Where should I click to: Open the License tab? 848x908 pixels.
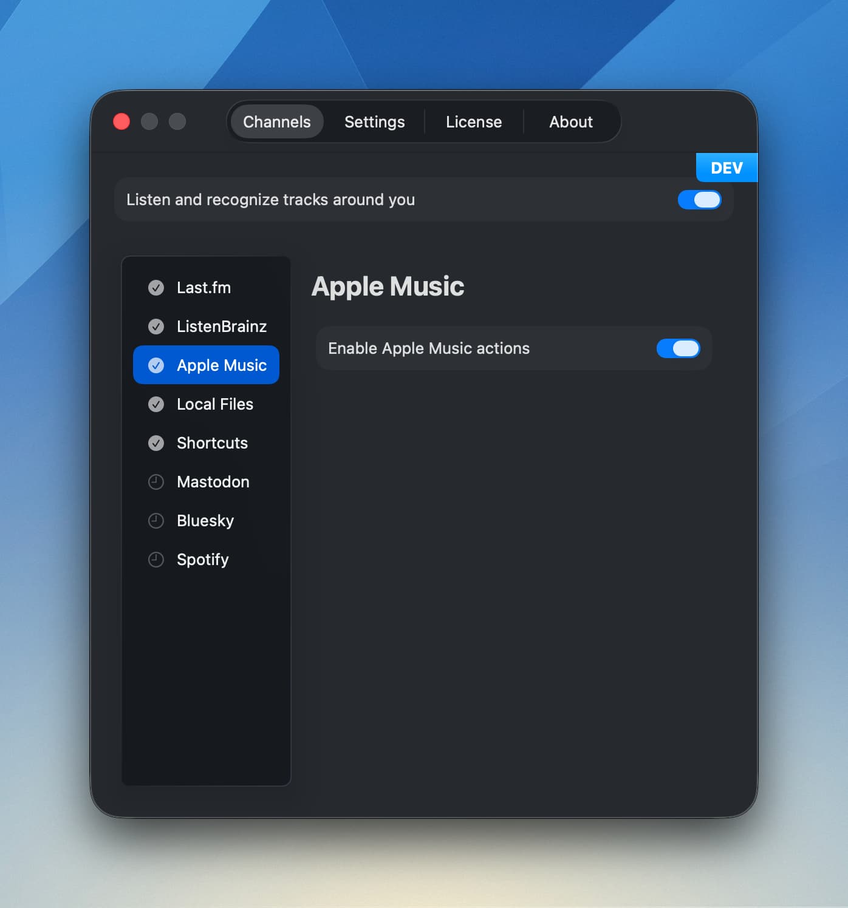click(x=474, y=122)
